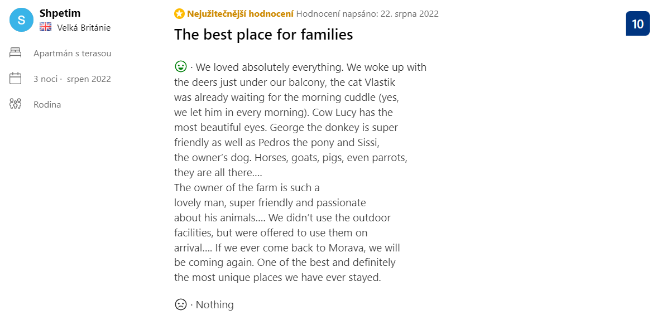This screenshot has height=320, width=657.
Task: Click the review date 22. srpna 2022
Action: 409,14
